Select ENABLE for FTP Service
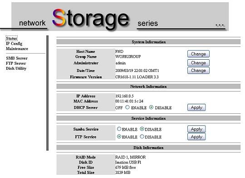245x178 pixels. coord(119,137)
